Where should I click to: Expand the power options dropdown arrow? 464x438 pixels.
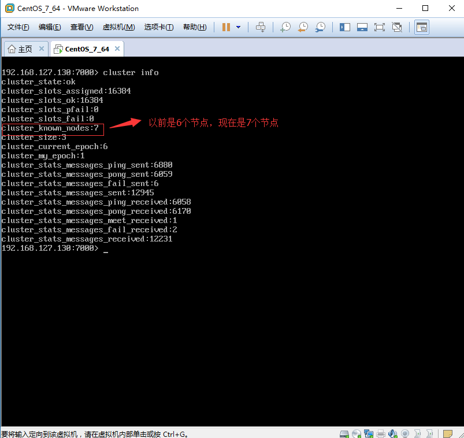238,27
